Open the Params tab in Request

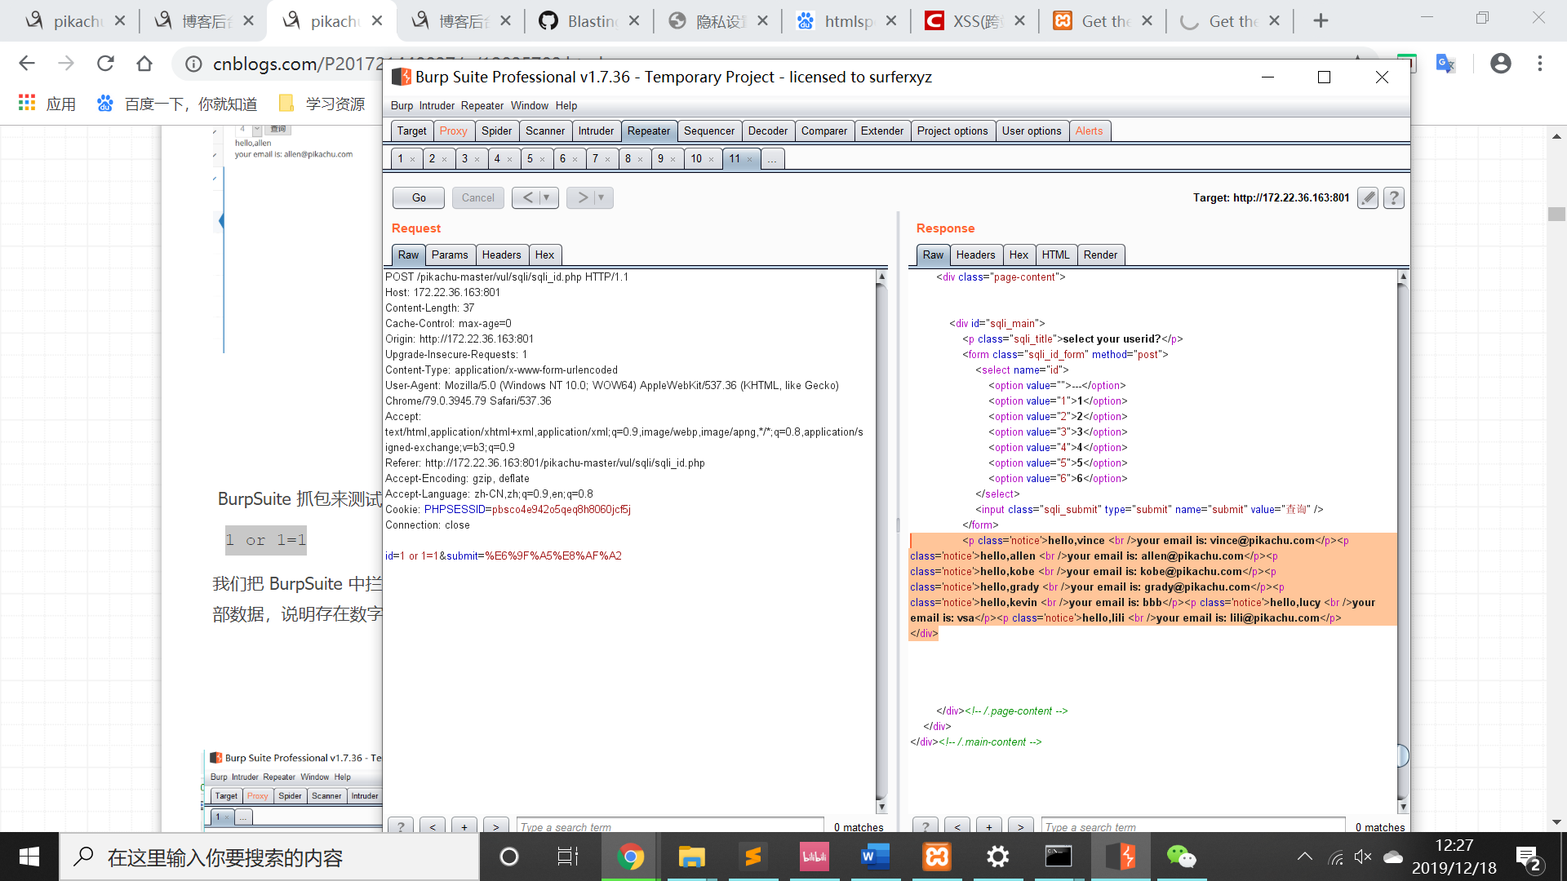click(x=449, y=255)
